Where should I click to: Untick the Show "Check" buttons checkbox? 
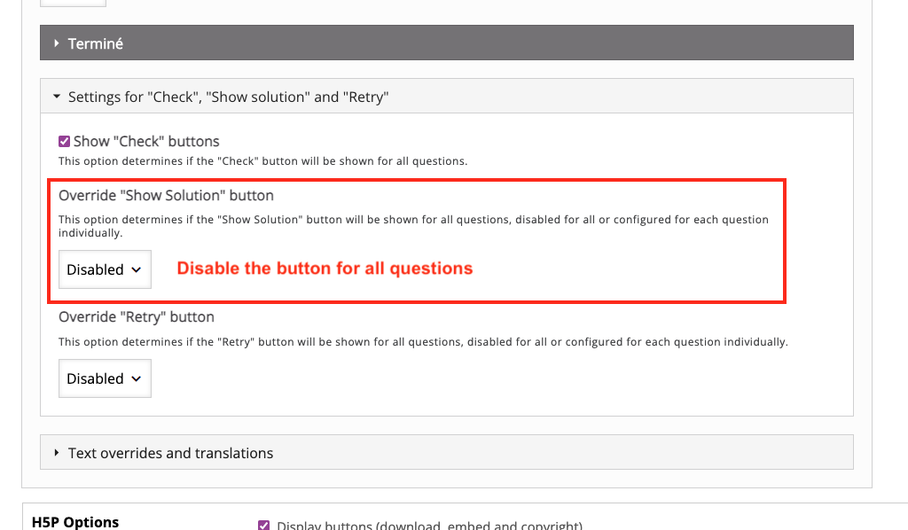[64, 141]
